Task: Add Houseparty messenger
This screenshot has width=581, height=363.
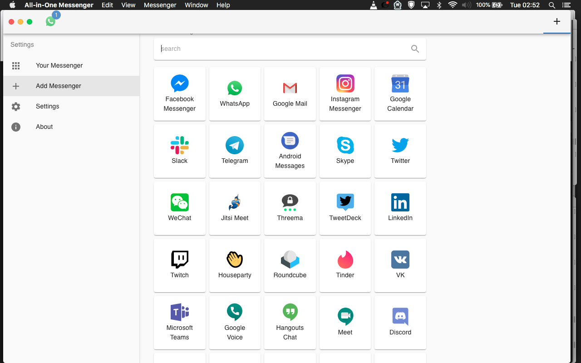Action: pyautogui.click(x=235, y=265)
